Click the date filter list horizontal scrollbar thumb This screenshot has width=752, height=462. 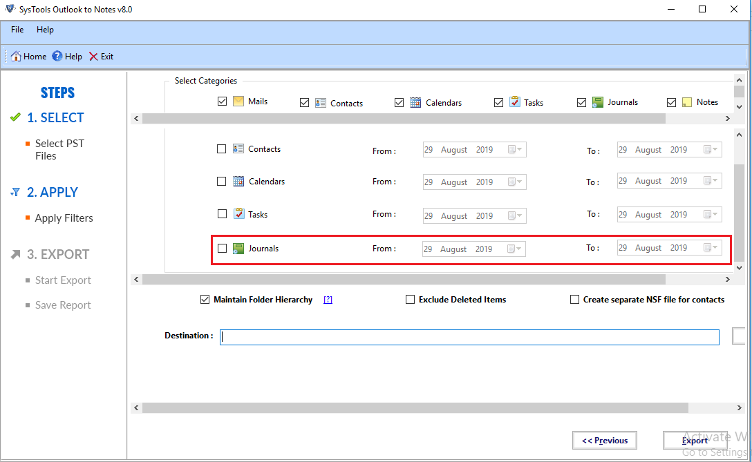click(x=404, y=280)
